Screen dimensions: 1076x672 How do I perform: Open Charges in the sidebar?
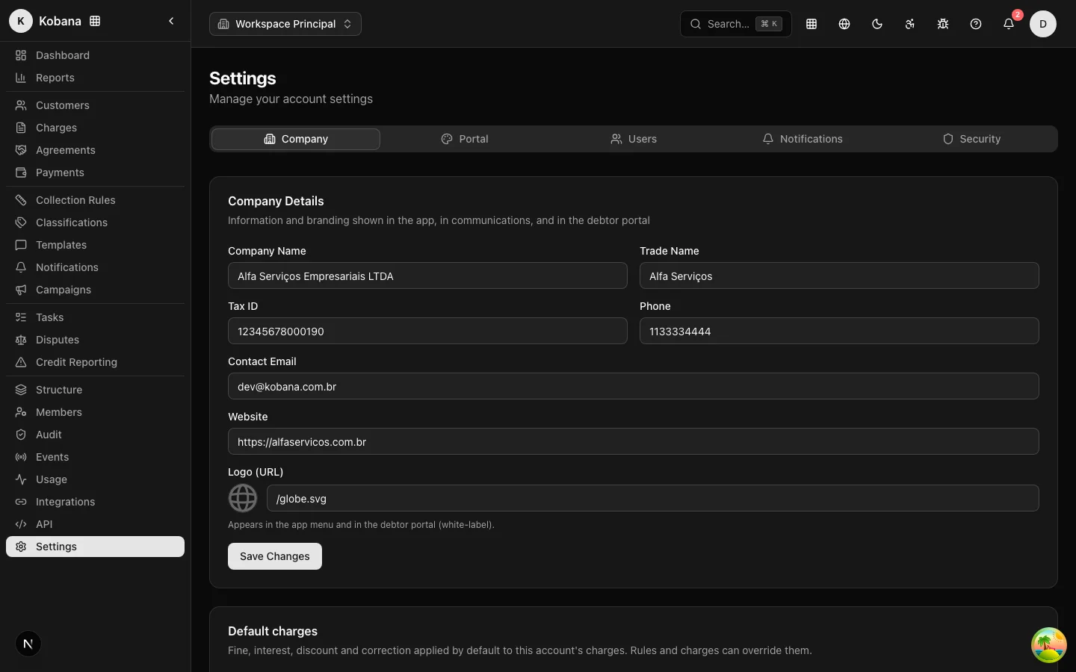click(95, 128)
